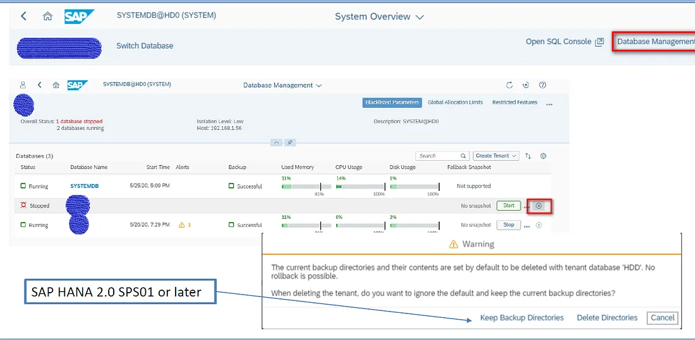
Task: Start the stopped tenant database
Action: [509, 206]
